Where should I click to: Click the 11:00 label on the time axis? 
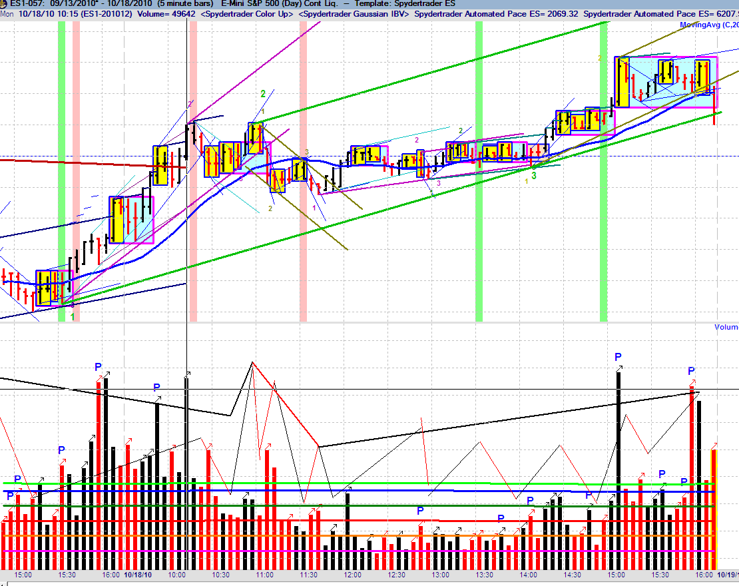264,575
